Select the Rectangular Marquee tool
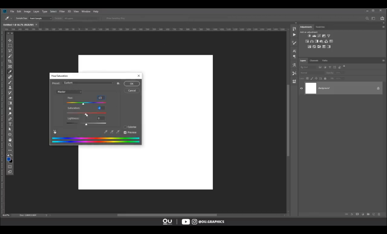This screenshot has width=387, height=234. [10, 46]
